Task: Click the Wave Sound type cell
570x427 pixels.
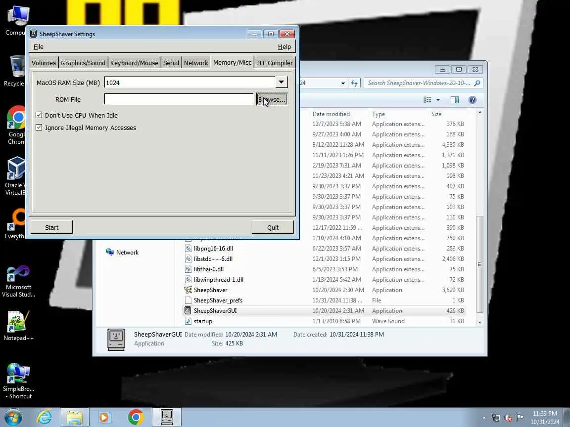Action: (388, 321)
